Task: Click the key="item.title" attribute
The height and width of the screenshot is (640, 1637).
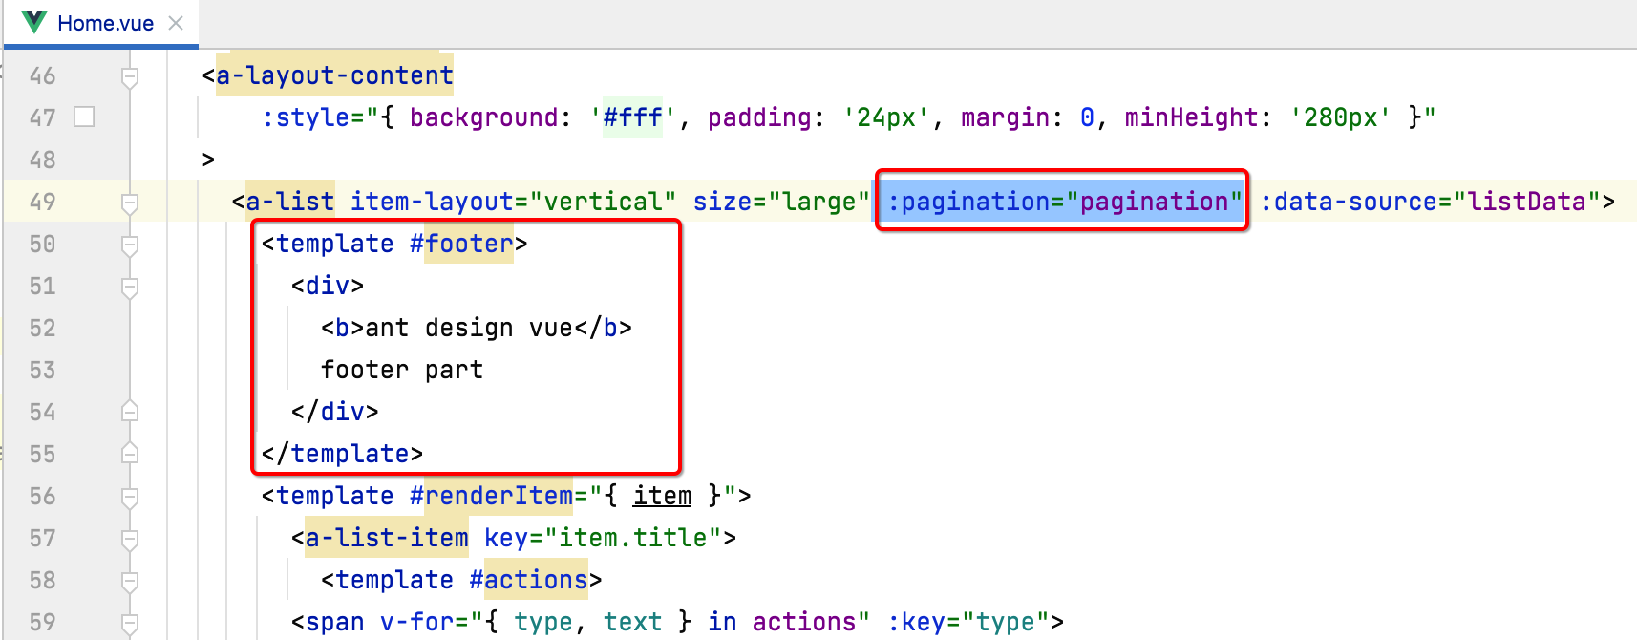Action: click(x=603, y=538)
